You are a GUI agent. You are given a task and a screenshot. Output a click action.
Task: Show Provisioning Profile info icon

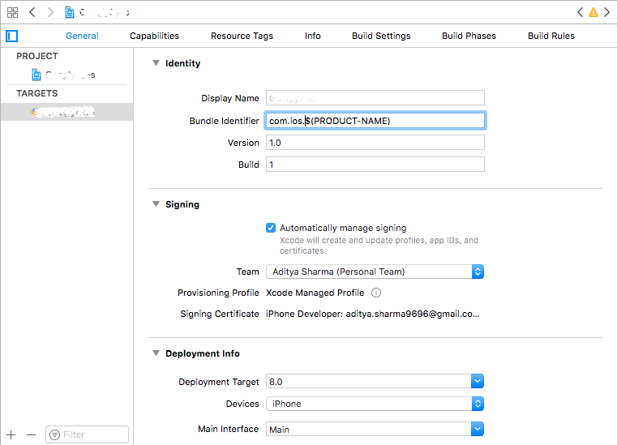coord(376,293)
